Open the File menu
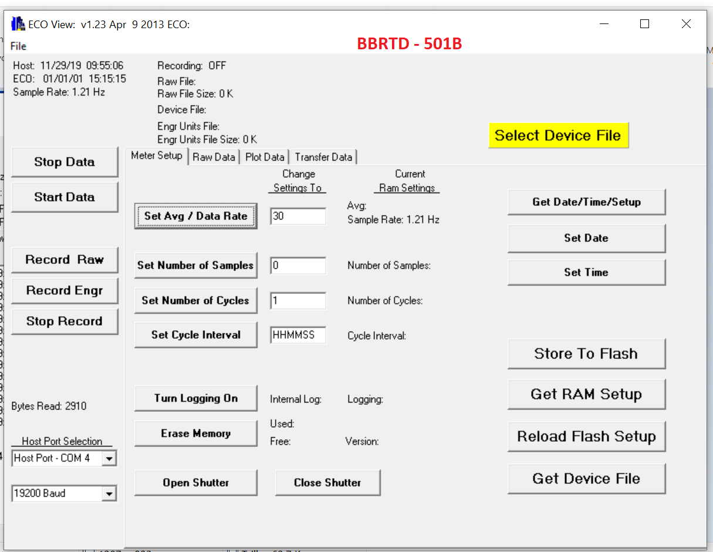713x552 pixels. pos(18,46)
